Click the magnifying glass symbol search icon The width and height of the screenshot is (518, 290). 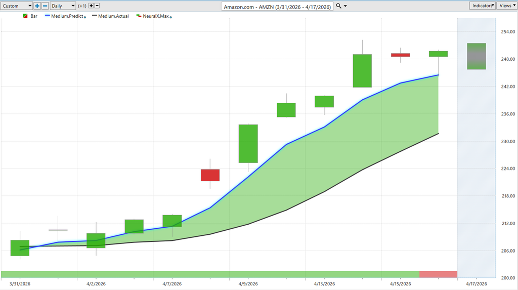(x=339, y=6)
